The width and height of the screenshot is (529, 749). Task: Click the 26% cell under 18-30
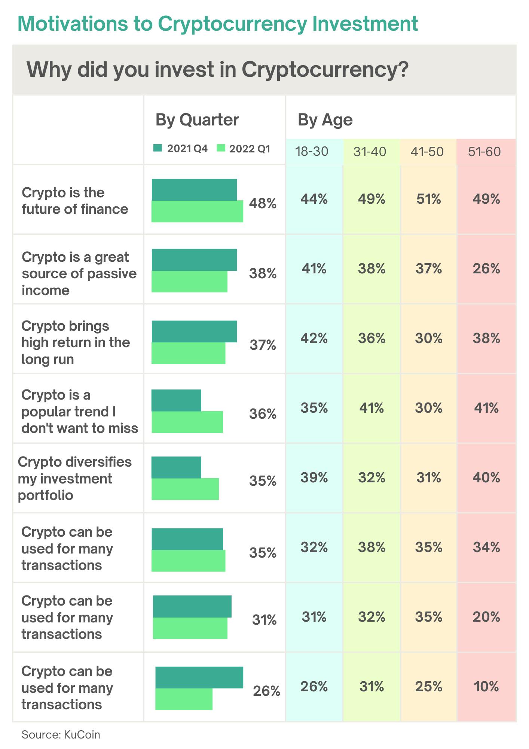click(x=314, y=686)
